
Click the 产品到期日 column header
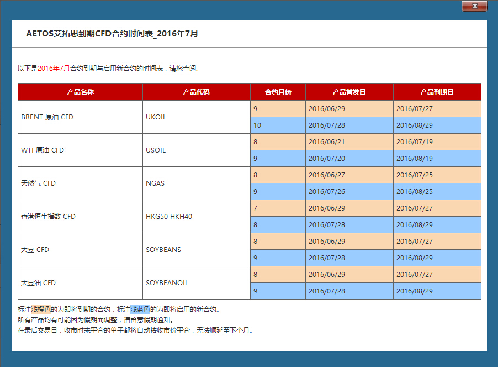[x=437, y=92]
